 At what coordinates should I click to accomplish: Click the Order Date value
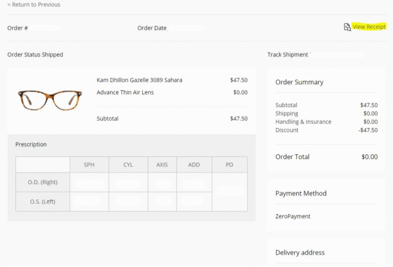186,28
